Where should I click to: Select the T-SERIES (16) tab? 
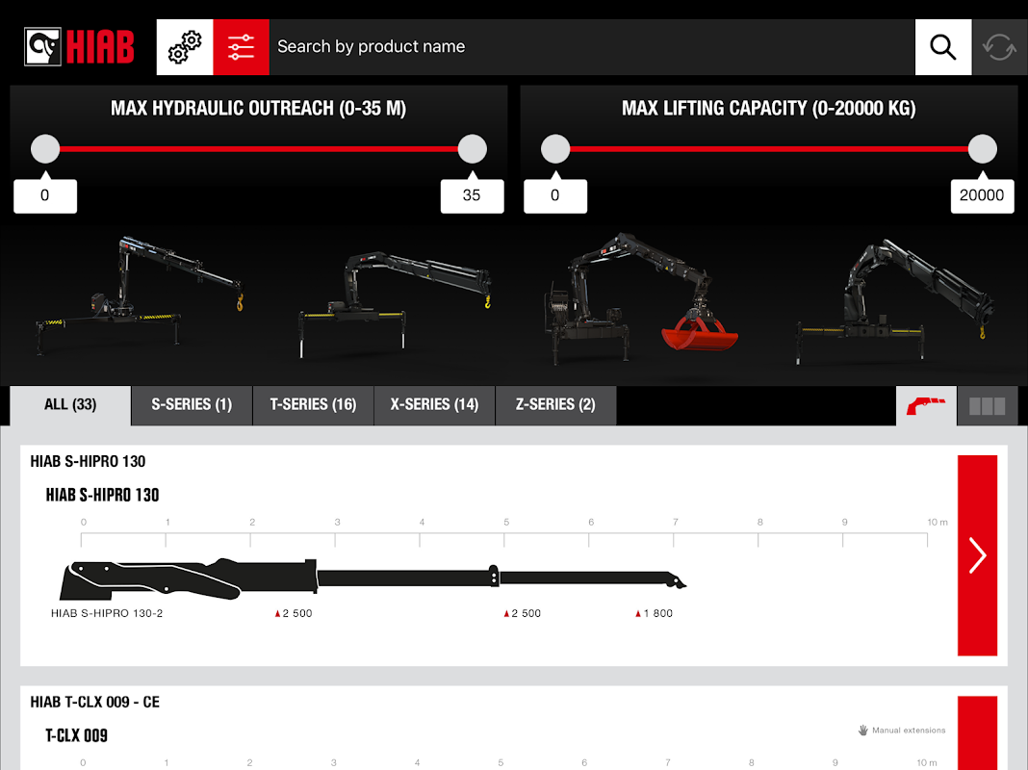pos(313,405)
